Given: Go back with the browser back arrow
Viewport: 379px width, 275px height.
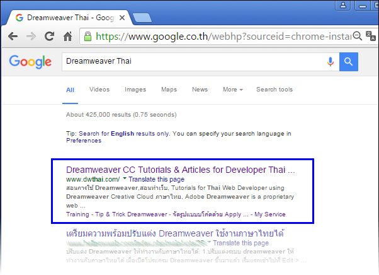Looking at the screenshot, I should (13, 37).
